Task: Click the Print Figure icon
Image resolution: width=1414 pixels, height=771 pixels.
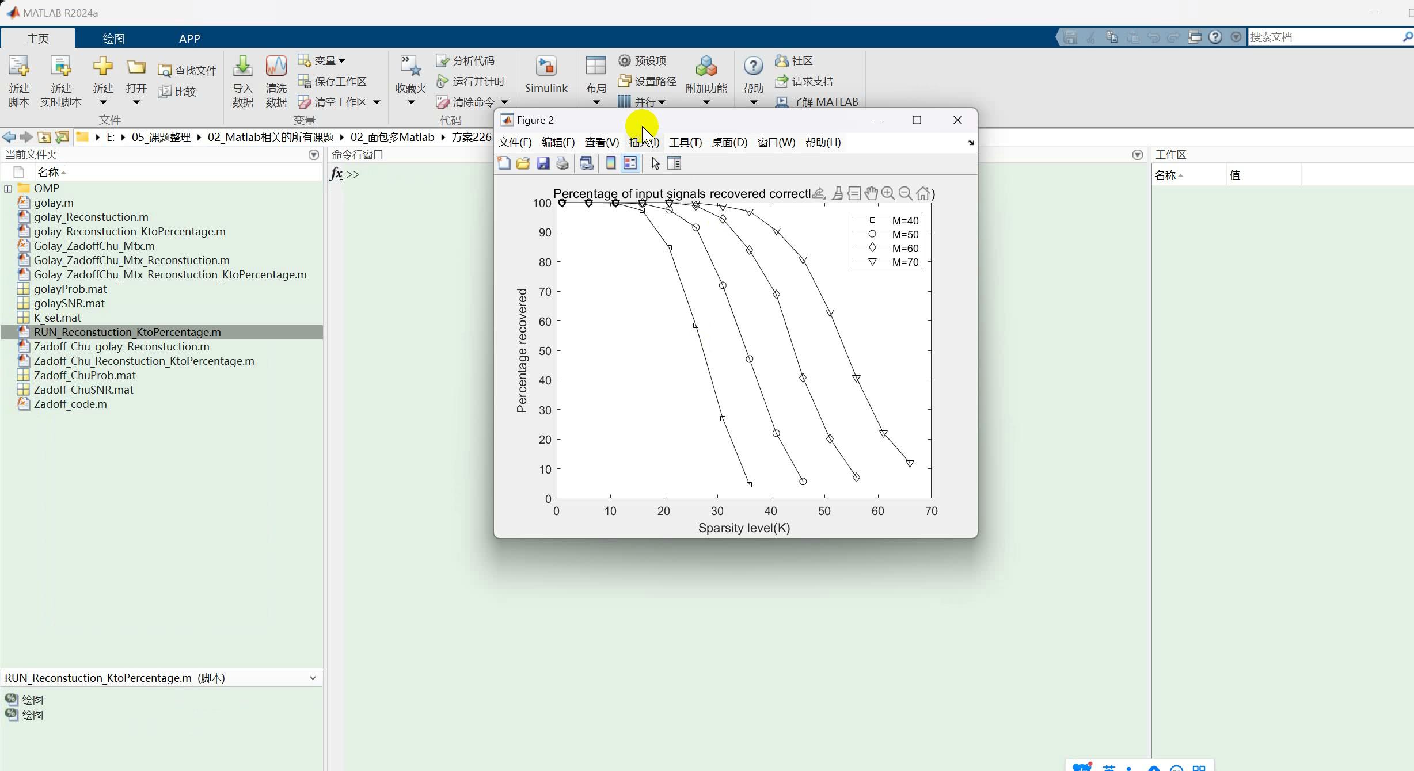Action: click(562, 163)
